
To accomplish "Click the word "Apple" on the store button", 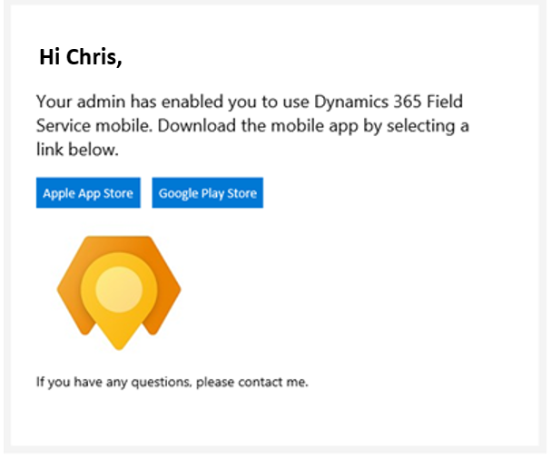I will point(59,193).
